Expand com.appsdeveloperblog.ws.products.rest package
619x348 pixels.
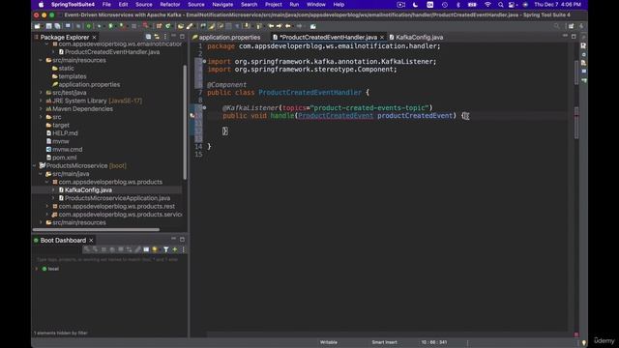coord(47,206)
